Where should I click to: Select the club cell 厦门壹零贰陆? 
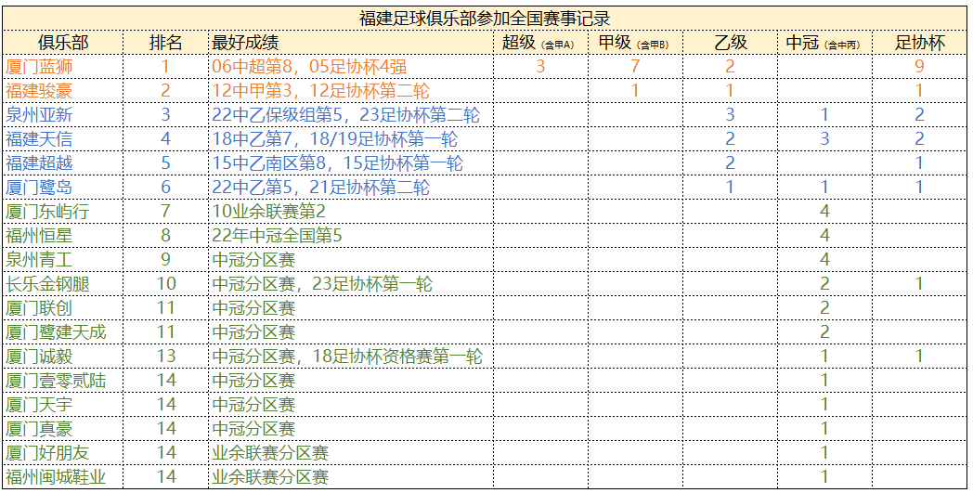tap(63, 380)
